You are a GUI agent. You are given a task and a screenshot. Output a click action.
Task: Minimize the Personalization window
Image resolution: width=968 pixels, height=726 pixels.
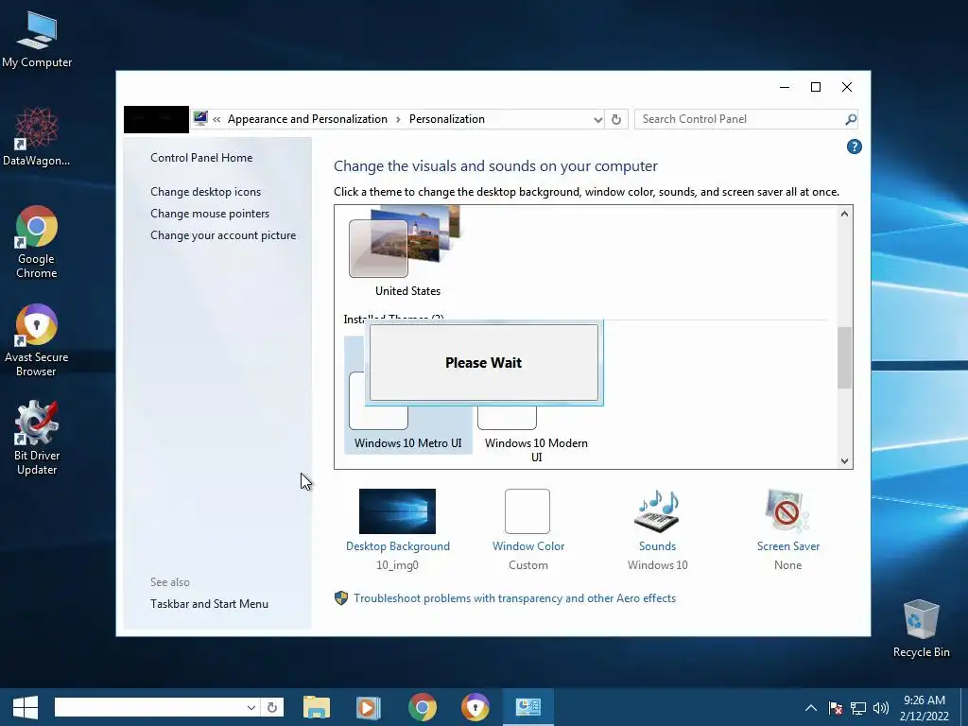coord(784,87)
